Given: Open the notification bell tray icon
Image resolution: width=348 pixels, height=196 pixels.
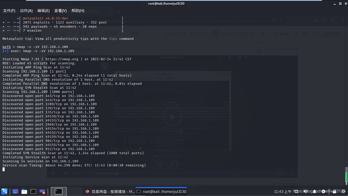Looking at the screenshot, I should (x=314, y=191).
